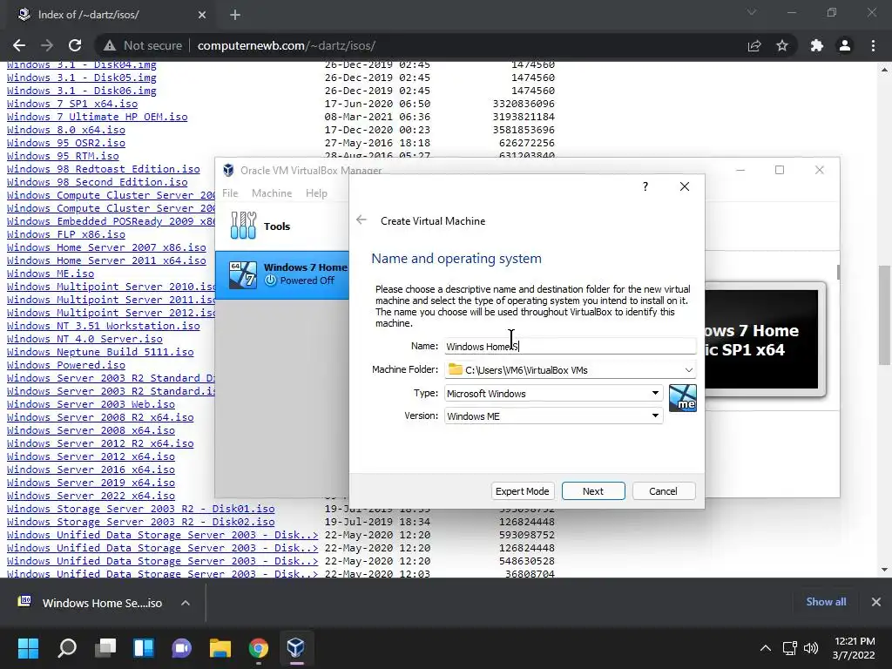Reload the computernewb page
The width and height of the screenshot is (892, 669).
click(x=75, y=45)
